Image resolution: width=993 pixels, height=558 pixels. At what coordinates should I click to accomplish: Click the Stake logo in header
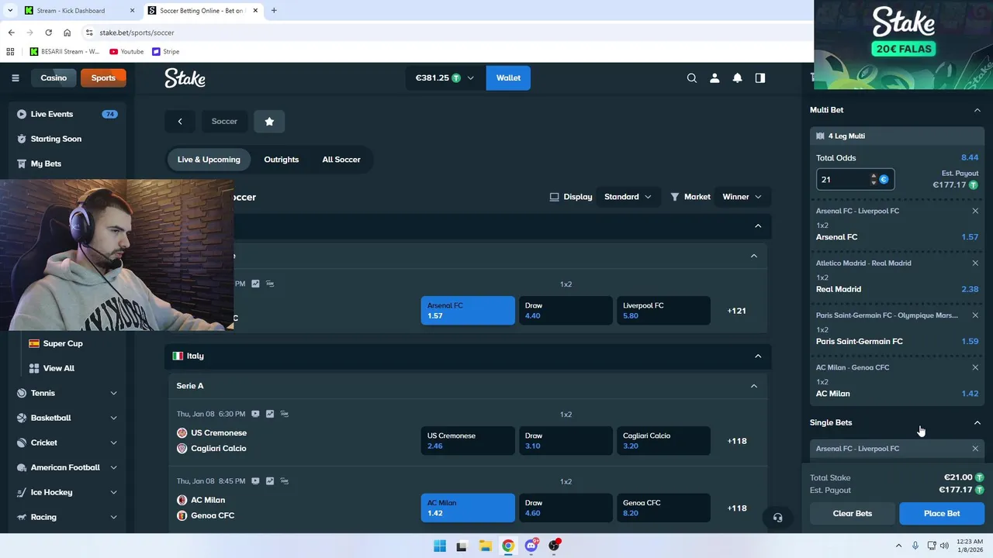click(185, 77)
